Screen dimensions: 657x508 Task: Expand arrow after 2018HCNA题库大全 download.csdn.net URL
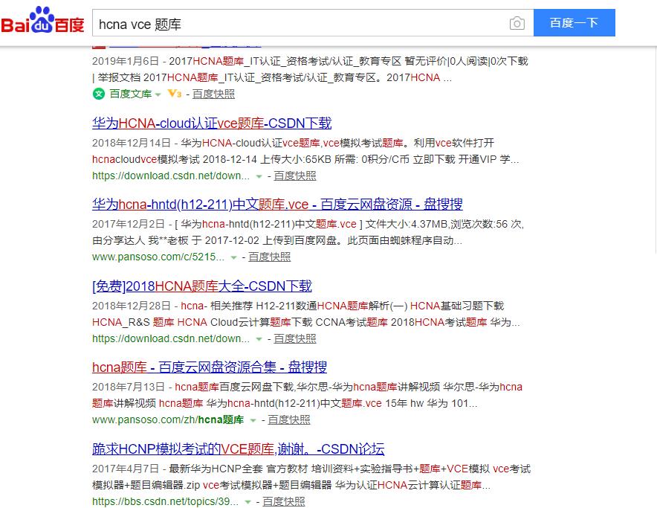pyautogui.click(x=259, y=339)
